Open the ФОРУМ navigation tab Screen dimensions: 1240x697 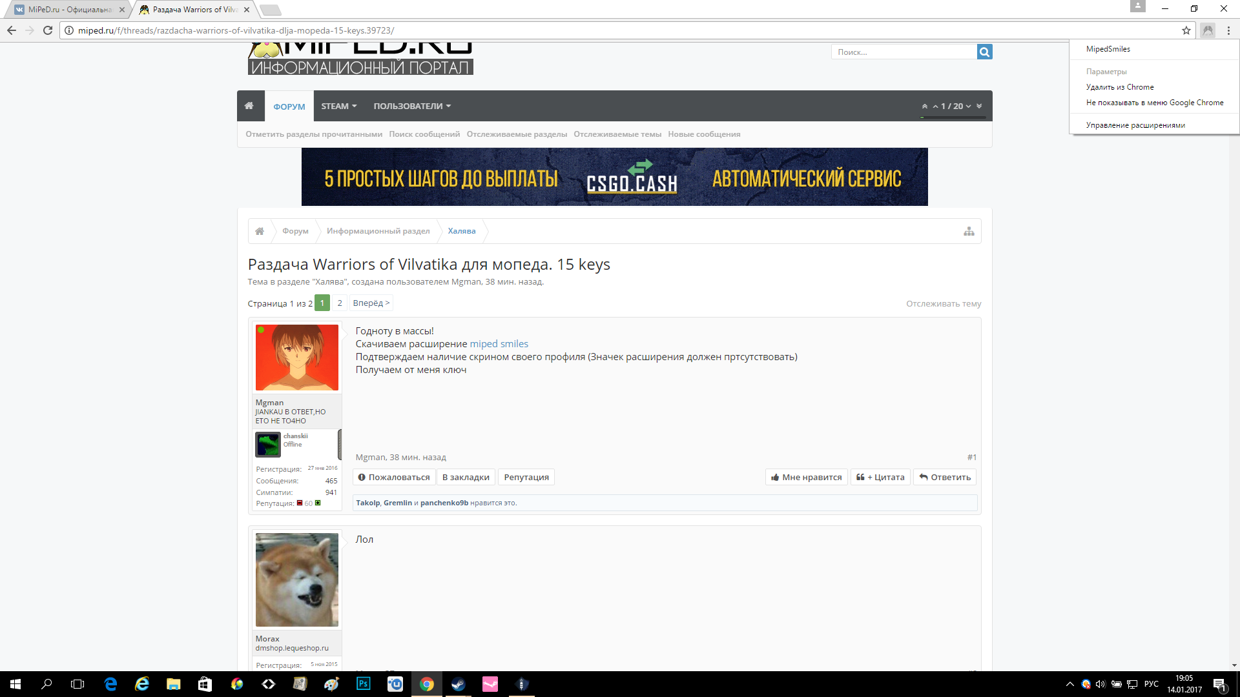click(289, 106)
